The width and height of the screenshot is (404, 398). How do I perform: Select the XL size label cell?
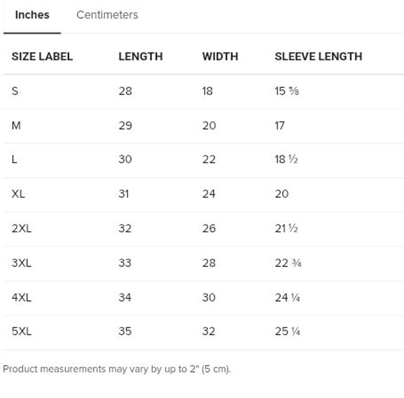pos(18,194)
